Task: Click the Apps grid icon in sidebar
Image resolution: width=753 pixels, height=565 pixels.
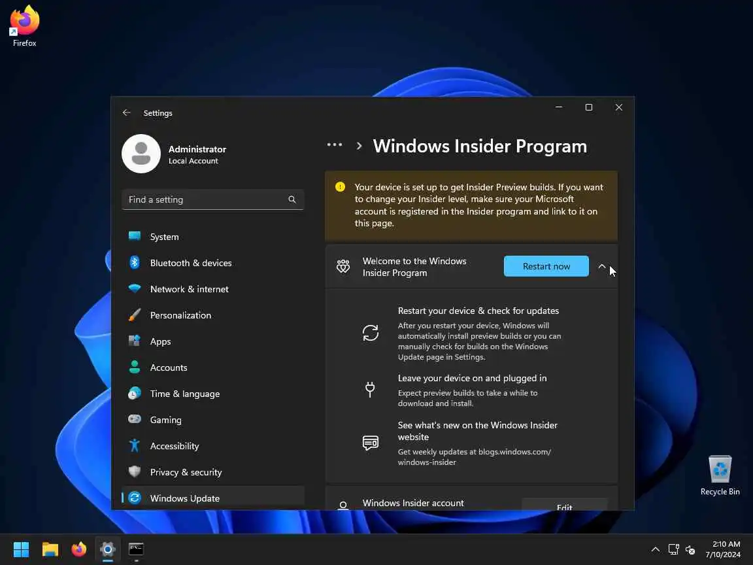Action: pos(135,341)
